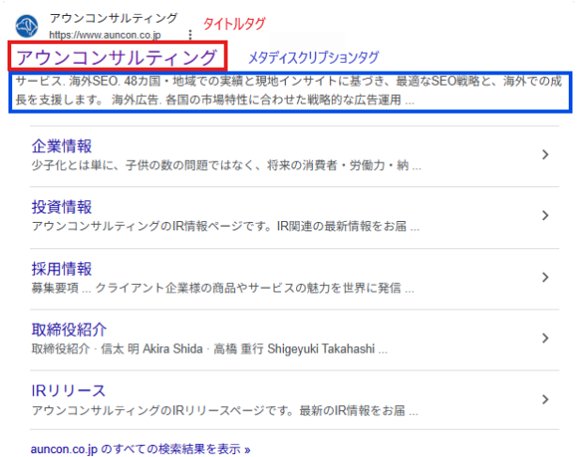Open the three-dot options for the result
The width and height of the screenshot is (580, 457).
coord(190,35)
